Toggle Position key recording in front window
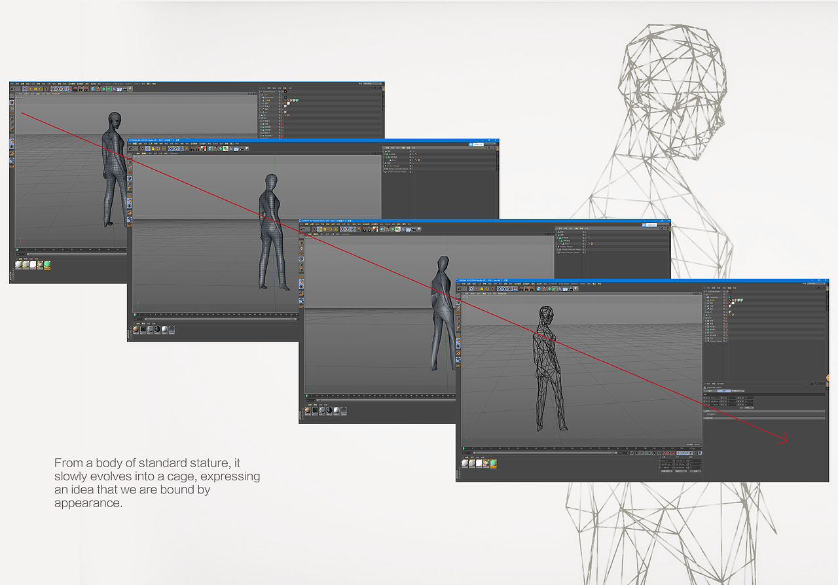The height and width of the screenshot is (585, 838). pyautogui.click(x=678, y=453)
